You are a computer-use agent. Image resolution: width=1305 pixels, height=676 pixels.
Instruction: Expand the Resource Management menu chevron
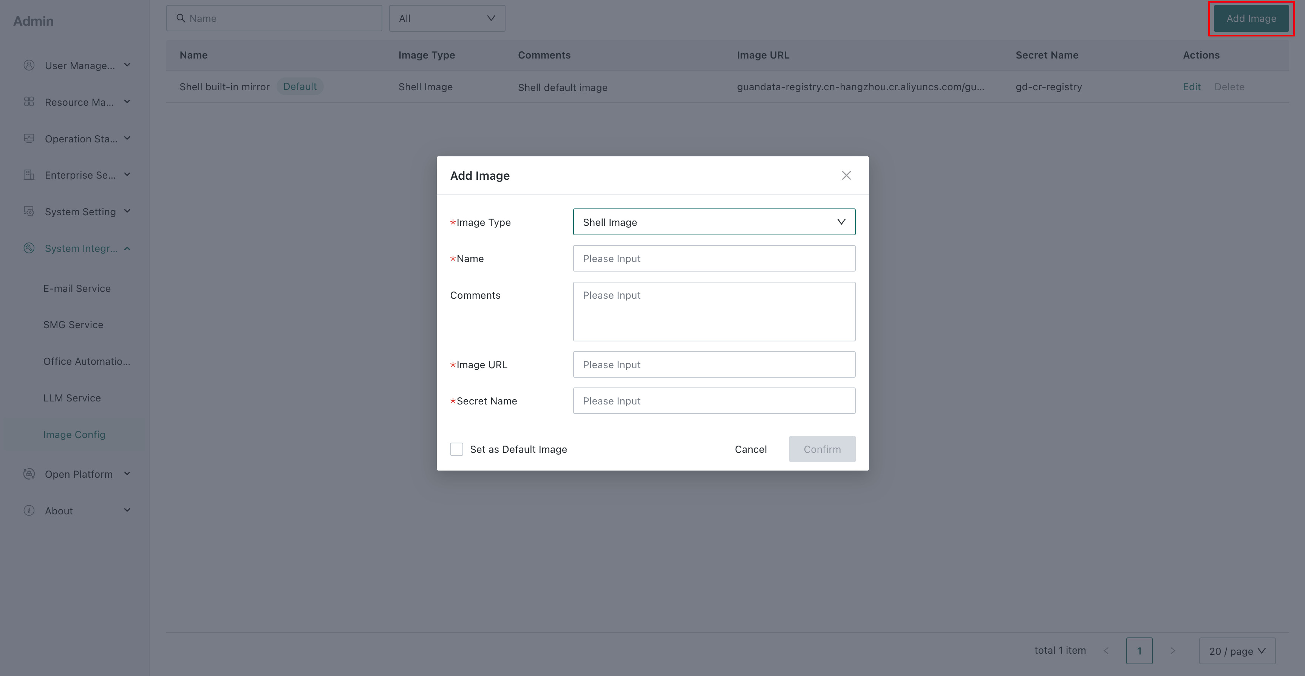coord(127,101)
